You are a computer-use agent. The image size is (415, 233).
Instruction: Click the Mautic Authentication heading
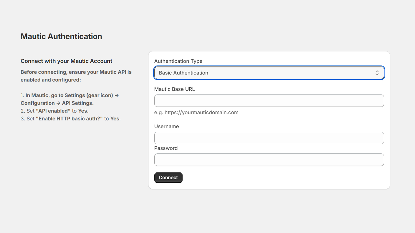click(x=61, y=36)
